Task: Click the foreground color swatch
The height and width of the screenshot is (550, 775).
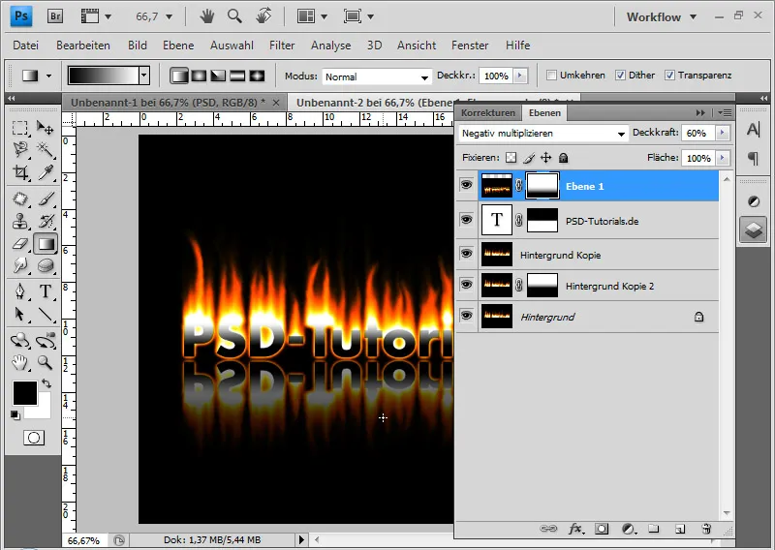Action: 25,393
